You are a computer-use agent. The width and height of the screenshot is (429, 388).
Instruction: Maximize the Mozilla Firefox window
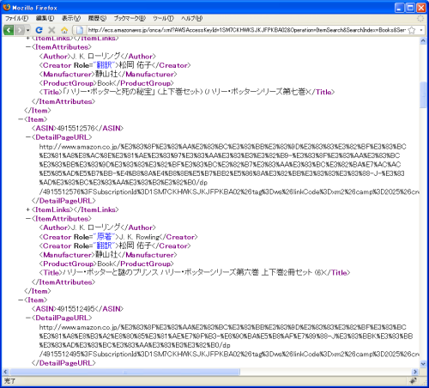(410, 8)
